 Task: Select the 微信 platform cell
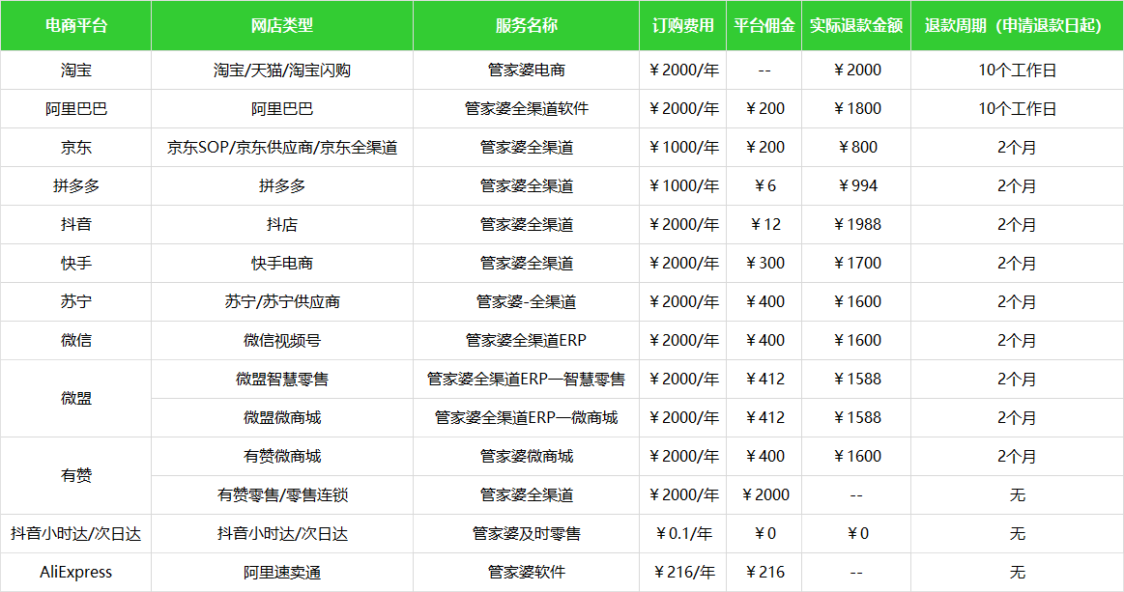tap(76, 341)
